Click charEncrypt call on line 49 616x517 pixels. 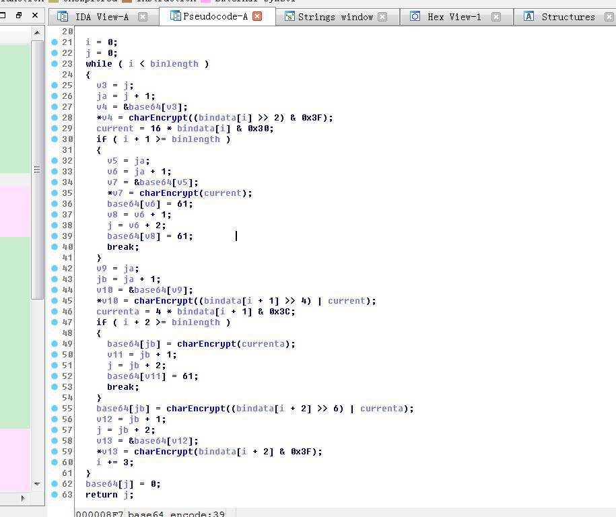tap(207, 344)
